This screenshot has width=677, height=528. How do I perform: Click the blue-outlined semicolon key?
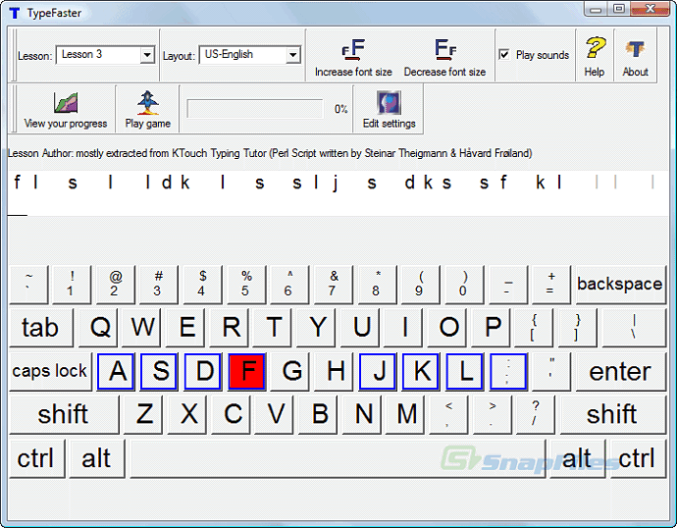(x=508, y=371)
